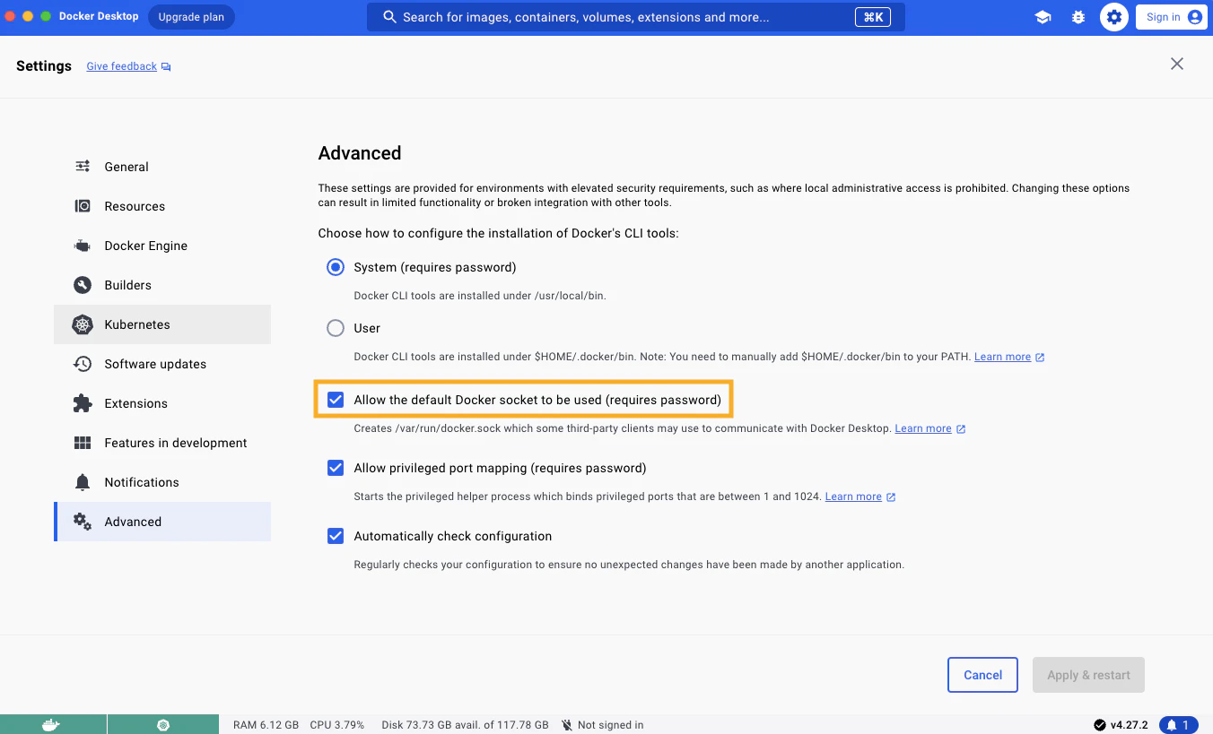
Task: Open Software updates settings tab
Action: coord(162,364)
